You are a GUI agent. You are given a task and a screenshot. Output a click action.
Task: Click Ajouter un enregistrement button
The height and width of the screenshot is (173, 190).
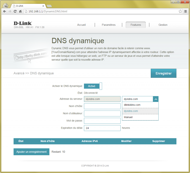(31, 152)
